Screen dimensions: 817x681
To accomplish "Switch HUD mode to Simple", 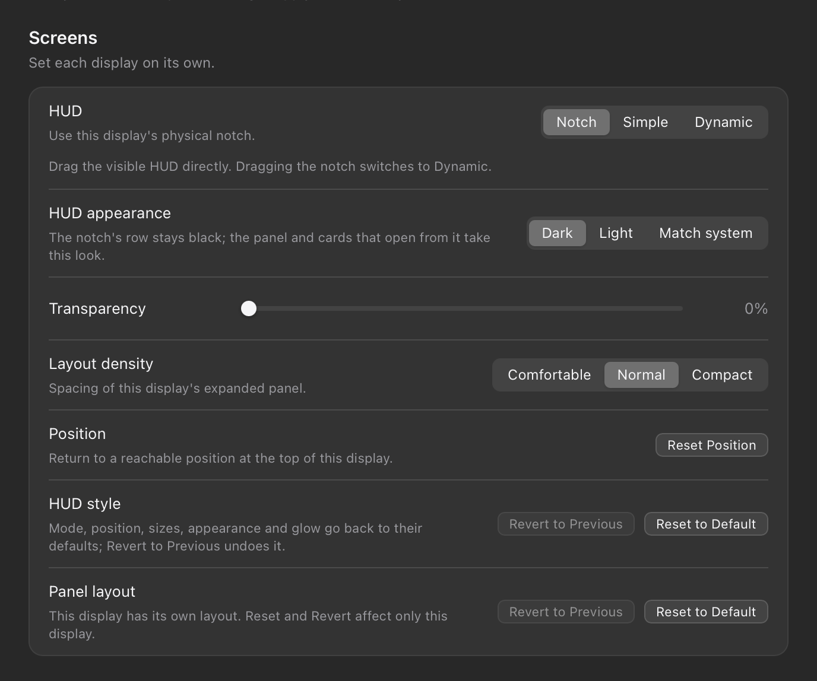I will (645, 122).
